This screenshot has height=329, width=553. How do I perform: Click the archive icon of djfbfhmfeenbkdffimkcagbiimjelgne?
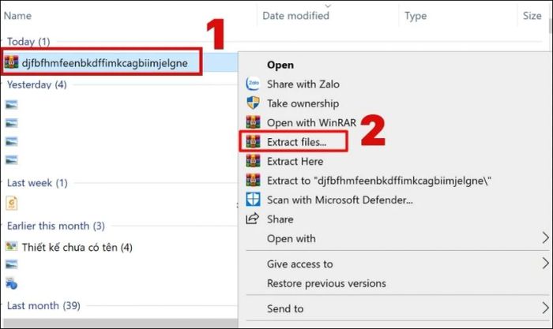click(12, 62)
